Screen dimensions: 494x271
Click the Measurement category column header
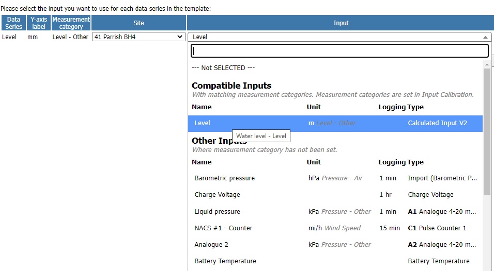coord(71,23)
